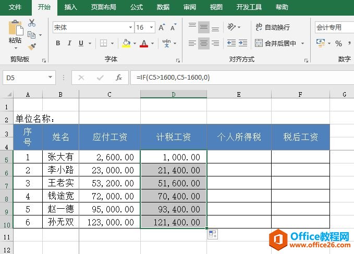Click the column D header
Screen dimensions: 354x254
[173, 94]
